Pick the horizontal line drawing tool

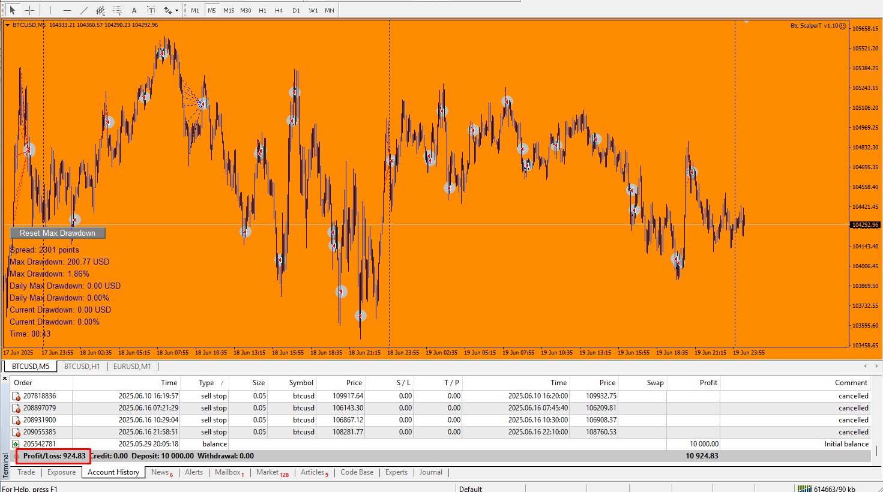coord(67,10)
